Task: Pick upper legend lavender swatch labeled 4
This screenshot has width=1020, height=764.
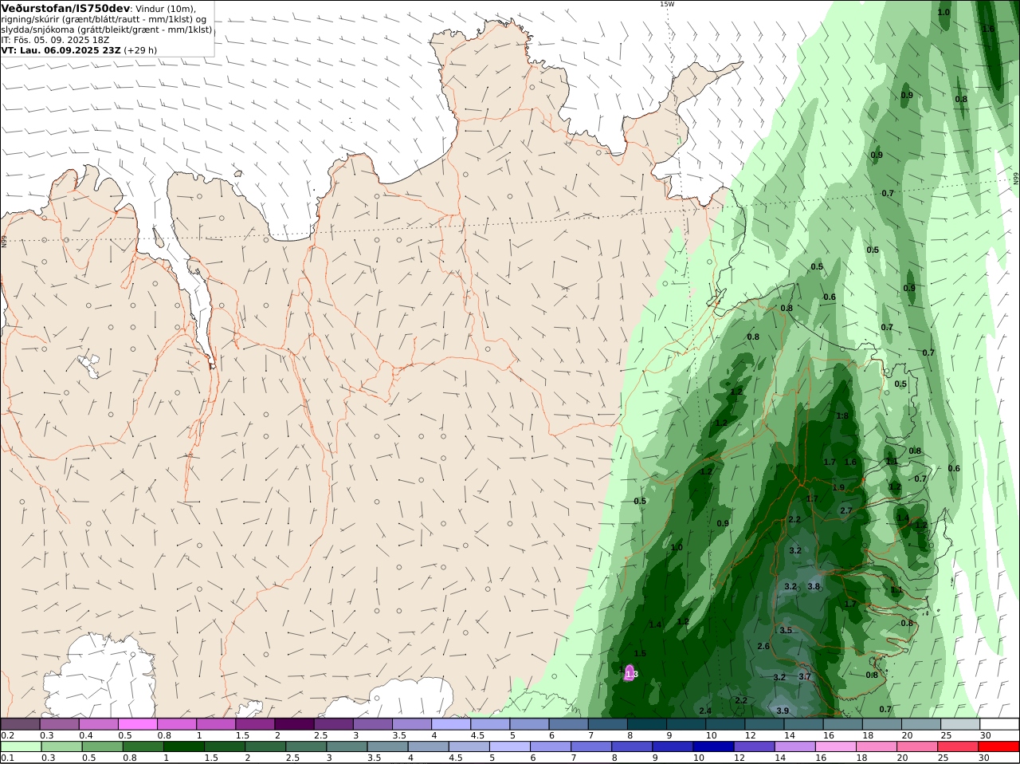Action: 452,724
